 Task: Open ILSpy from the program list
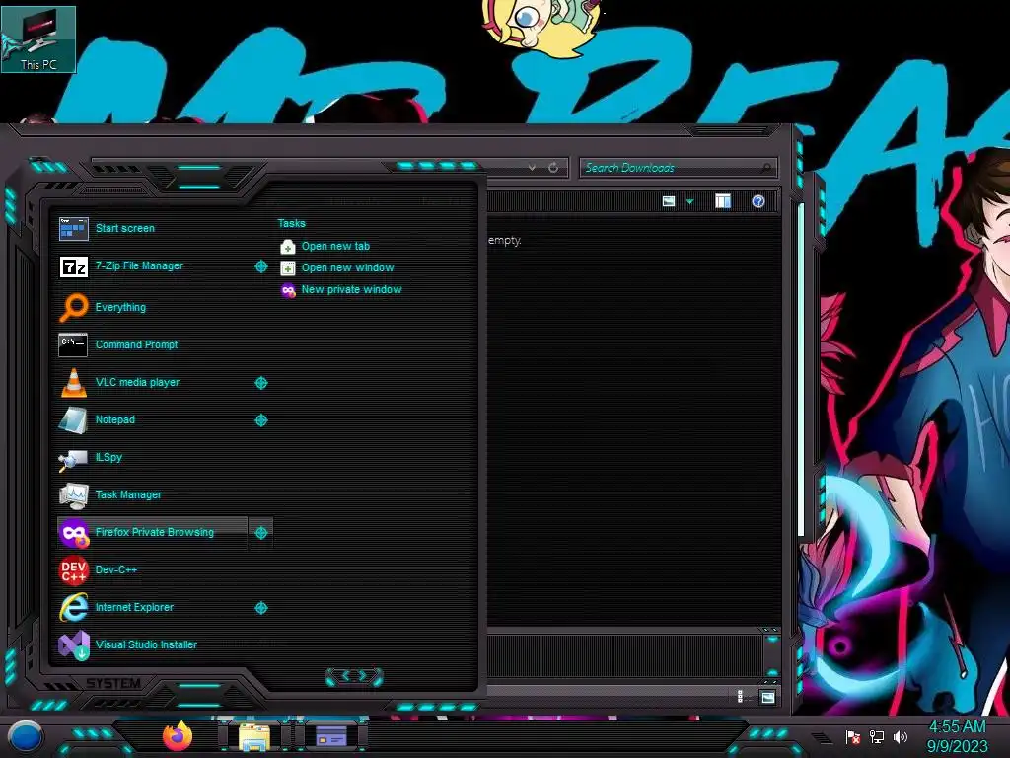click(x=153, y=457)
